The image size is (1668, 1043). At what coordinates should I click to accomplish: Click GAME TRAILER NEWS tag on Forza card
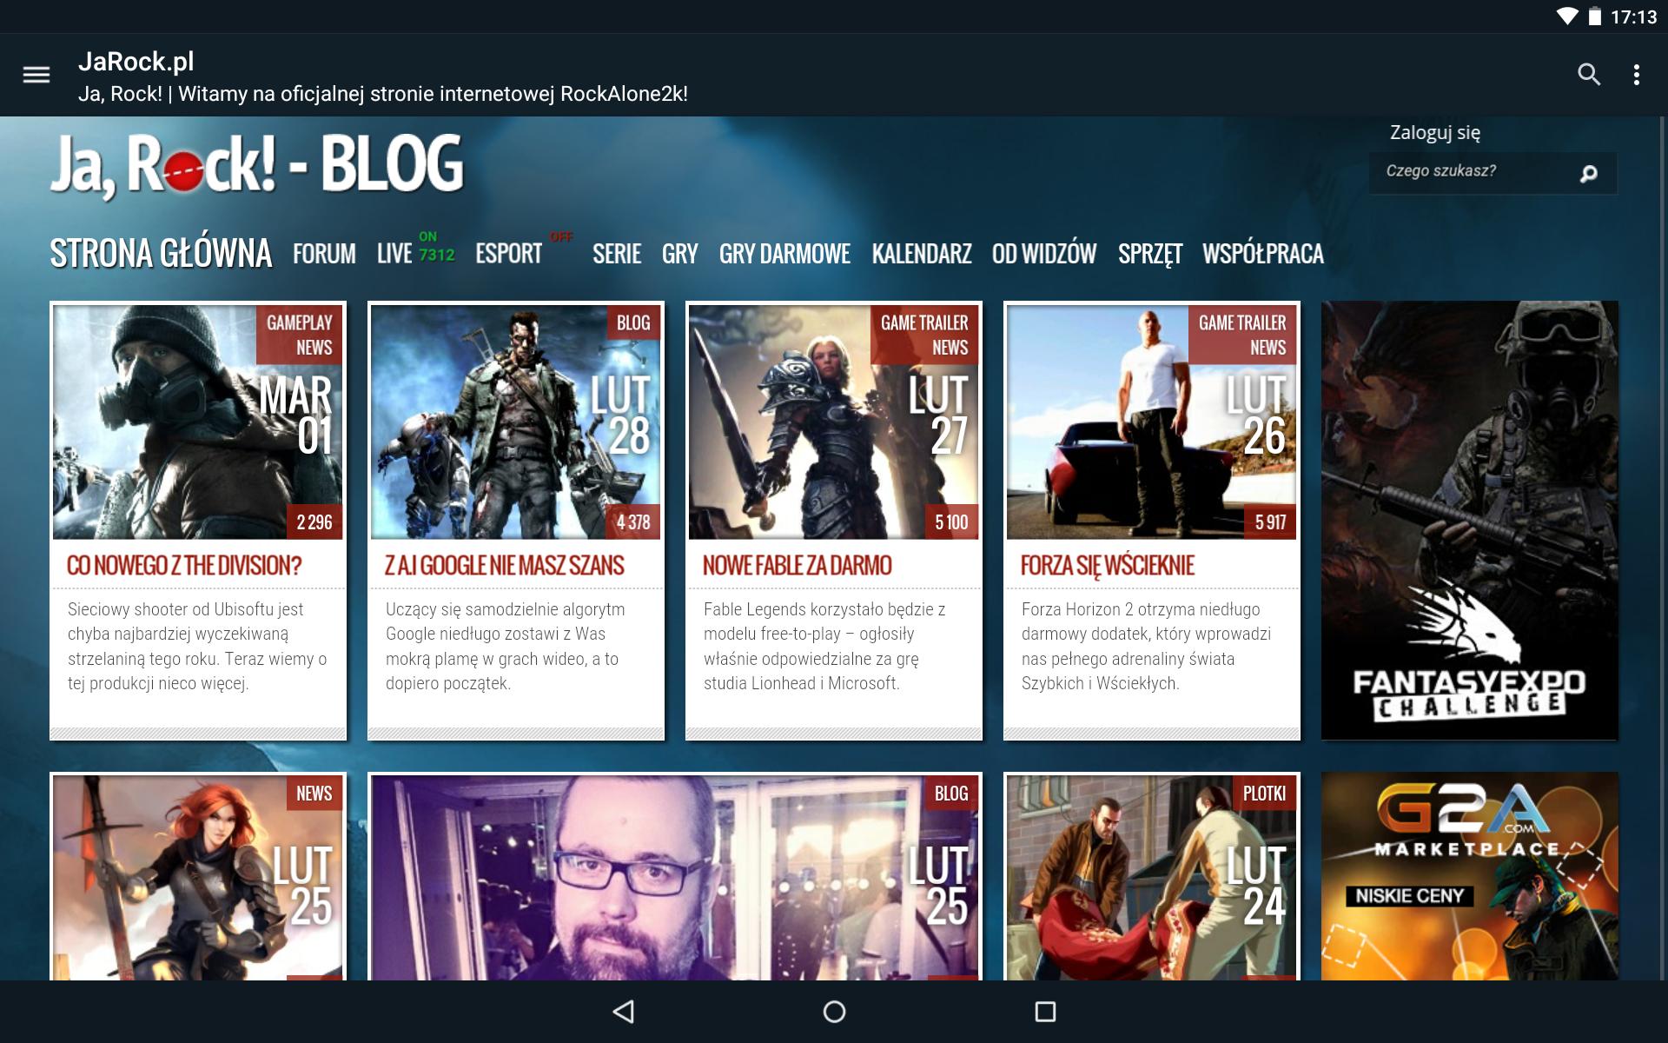[1242, 335]
